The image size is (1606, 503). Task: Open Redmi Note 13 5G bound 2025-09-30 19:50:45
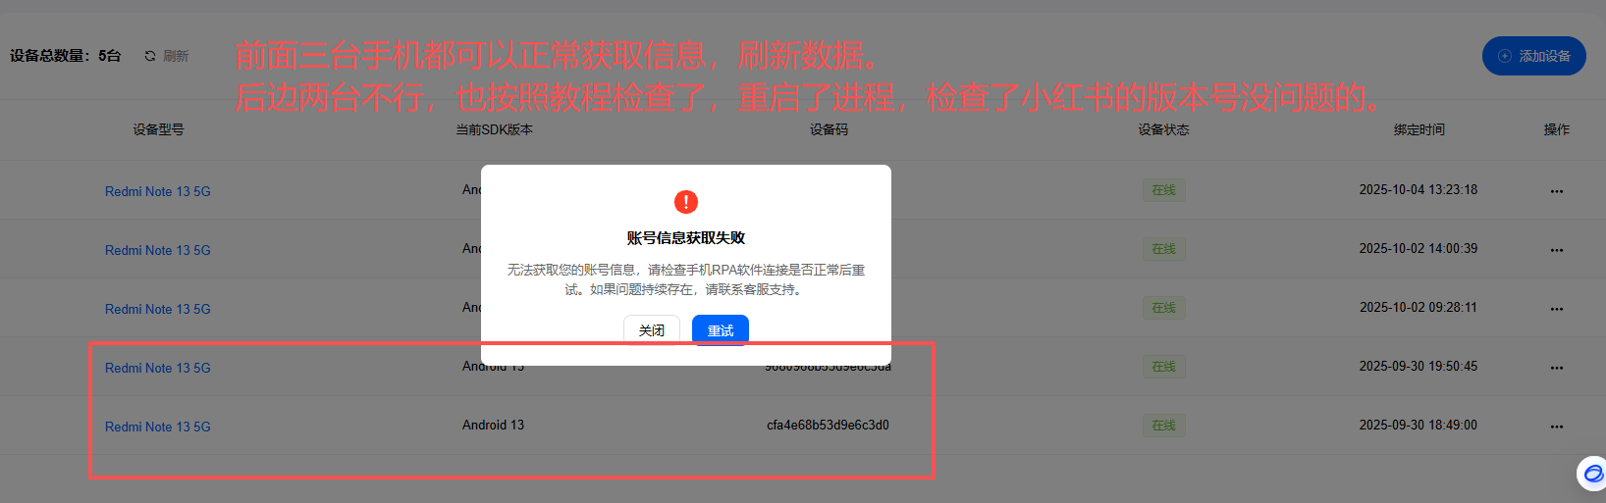point(158,368)
